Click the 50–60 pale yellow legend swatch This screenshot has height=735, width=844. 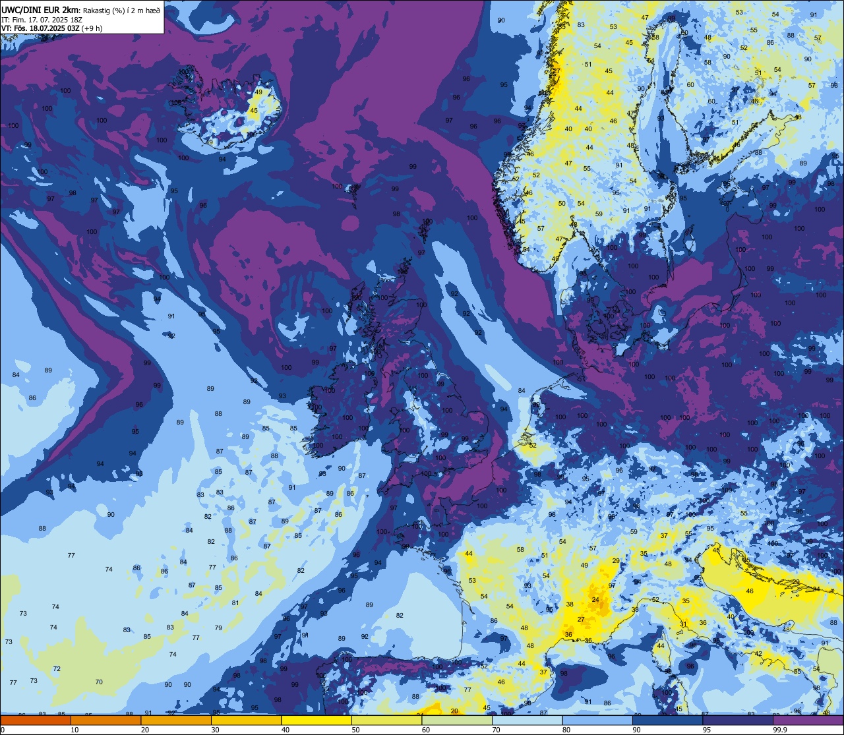click(386, 720)
